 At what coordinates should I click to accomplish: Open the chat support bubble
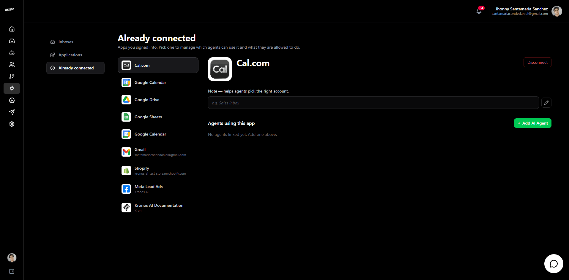point(554,264)
